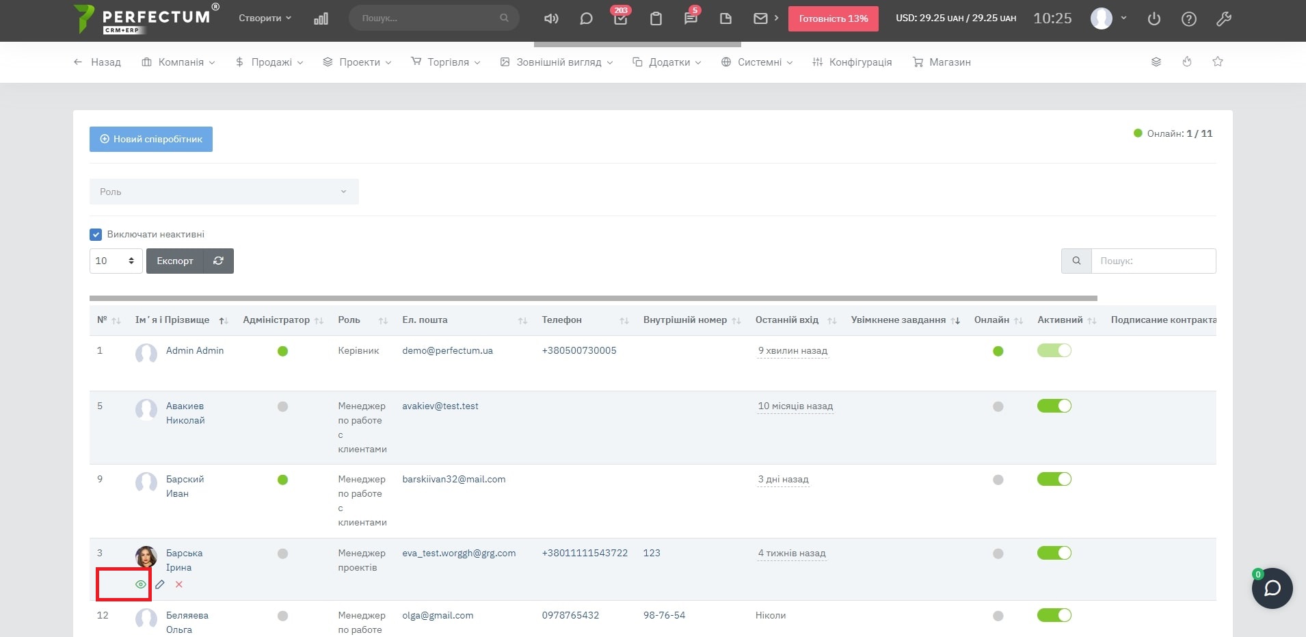Open the tasks icon with 203 badge
This screenshot has height=637, width=1306.
coord(620,18)
